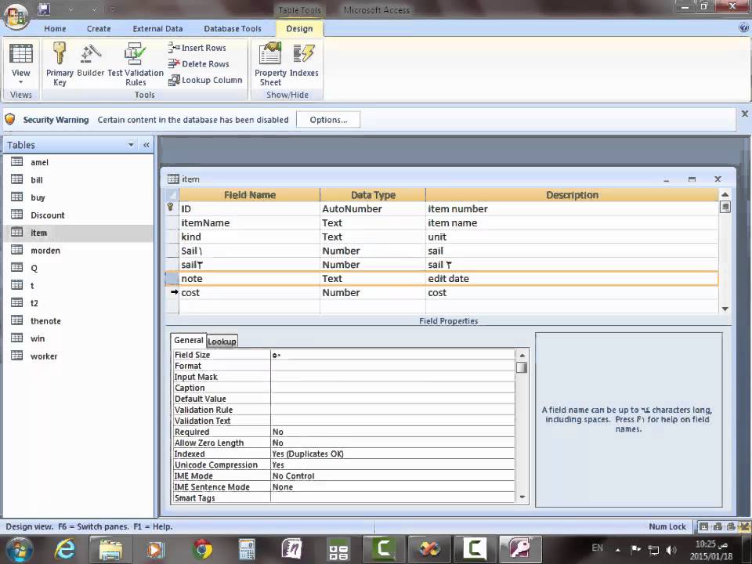Click the Field Size property box
752x564 pixels.
click(x=392, y=355)
